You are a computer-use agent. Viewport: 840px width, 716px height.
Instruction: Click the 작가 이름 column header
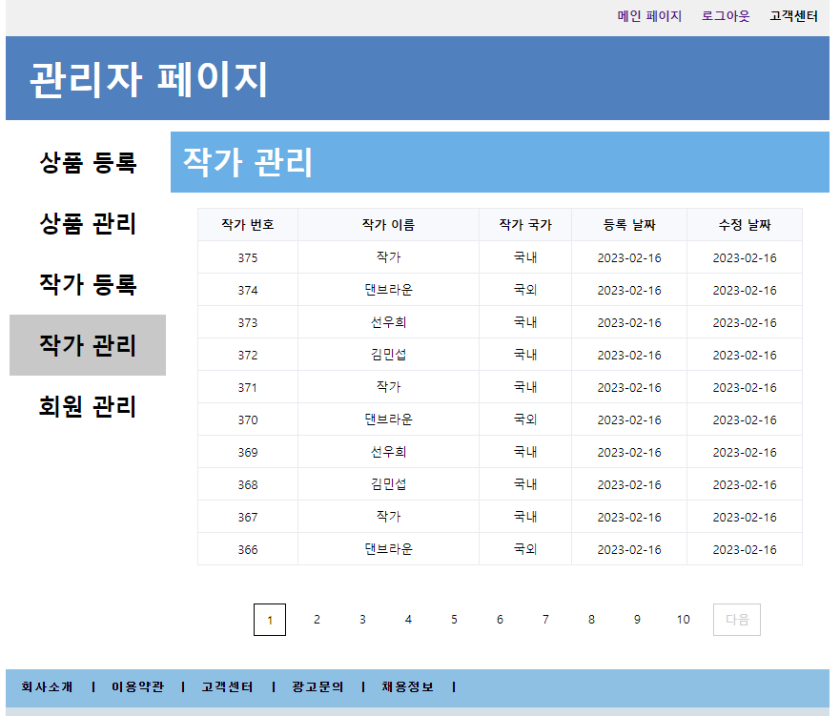(x=388, y=225)
